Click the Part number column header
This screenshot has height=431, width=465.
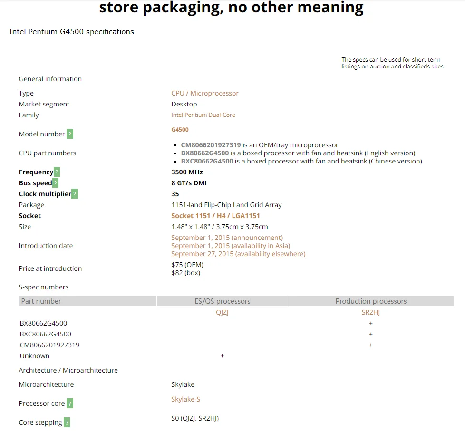tap(88, 301)
